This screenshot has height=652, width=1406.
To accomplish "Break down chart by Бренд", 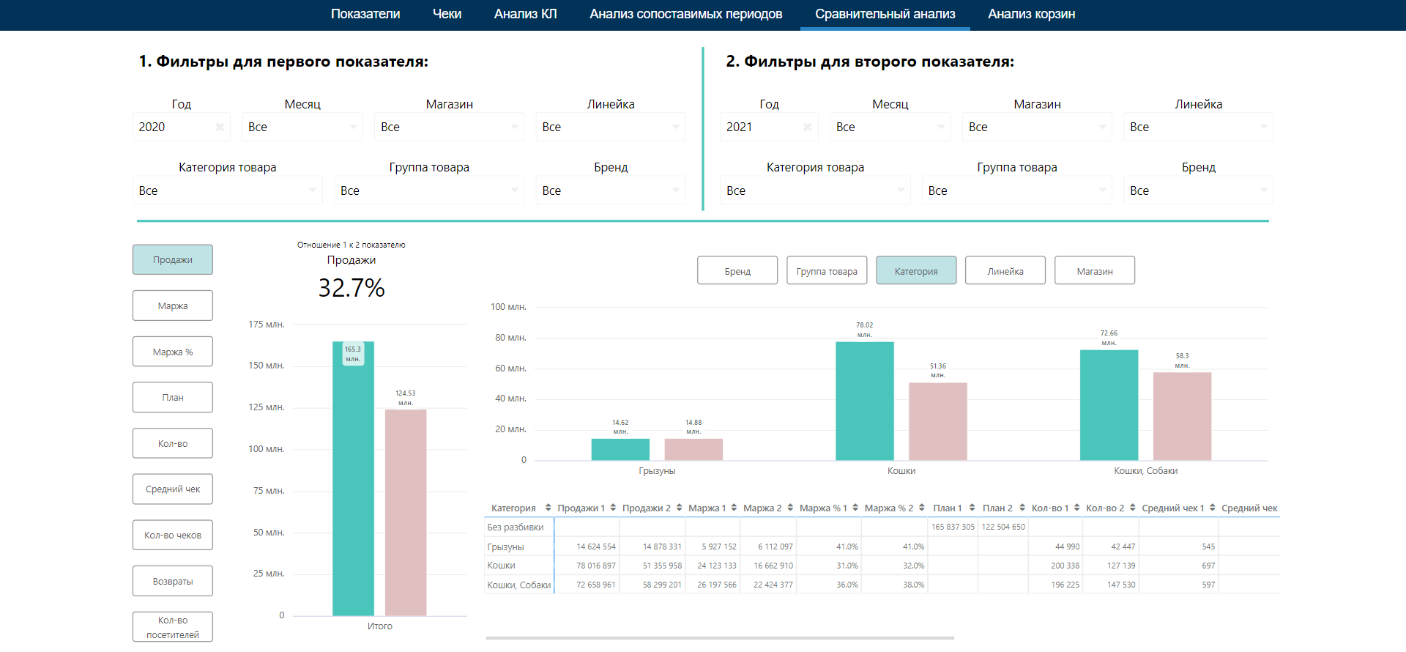I will click(x=737, y=270).
